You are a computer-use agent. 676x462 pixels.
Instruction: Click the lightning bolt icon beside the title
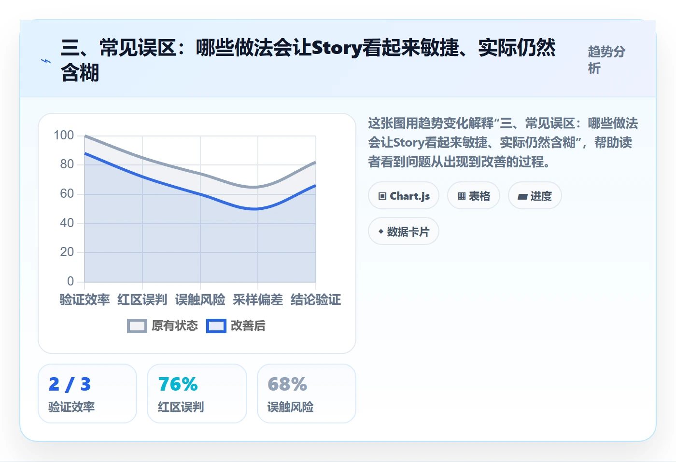(x=45, y=61)
